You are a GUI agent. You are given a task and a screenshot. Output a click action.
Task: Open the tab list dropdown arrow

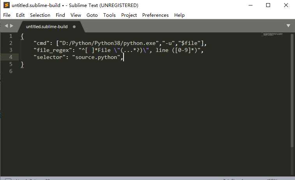tap(288, 26)
